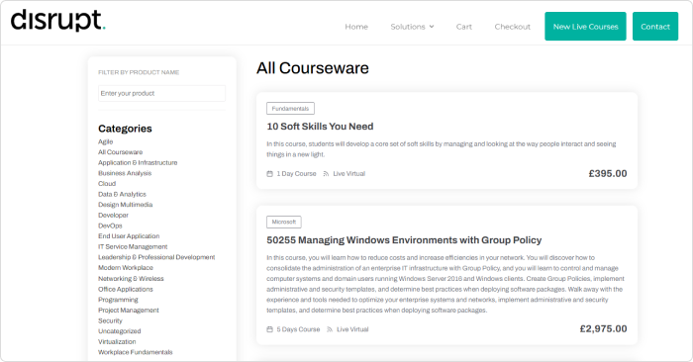The image size is (693, 362).
Task: Choose the Modern Workplace category
Action: [x=126, y=267]
